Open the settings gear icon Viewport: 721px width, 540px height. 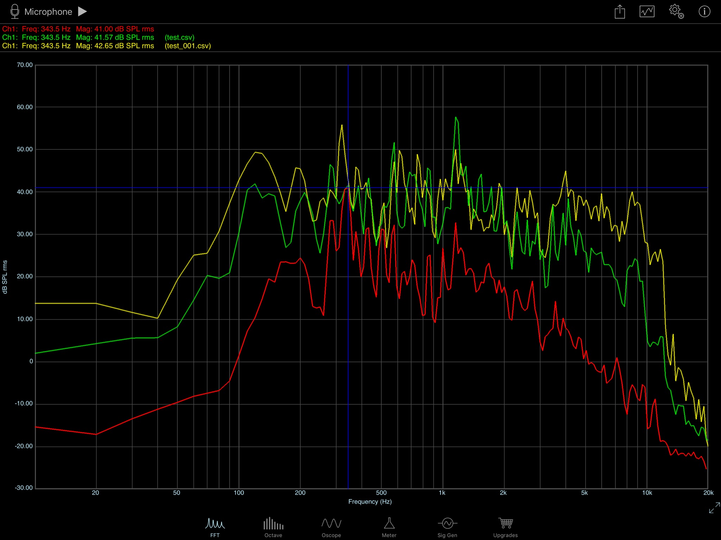coord(676,11)
